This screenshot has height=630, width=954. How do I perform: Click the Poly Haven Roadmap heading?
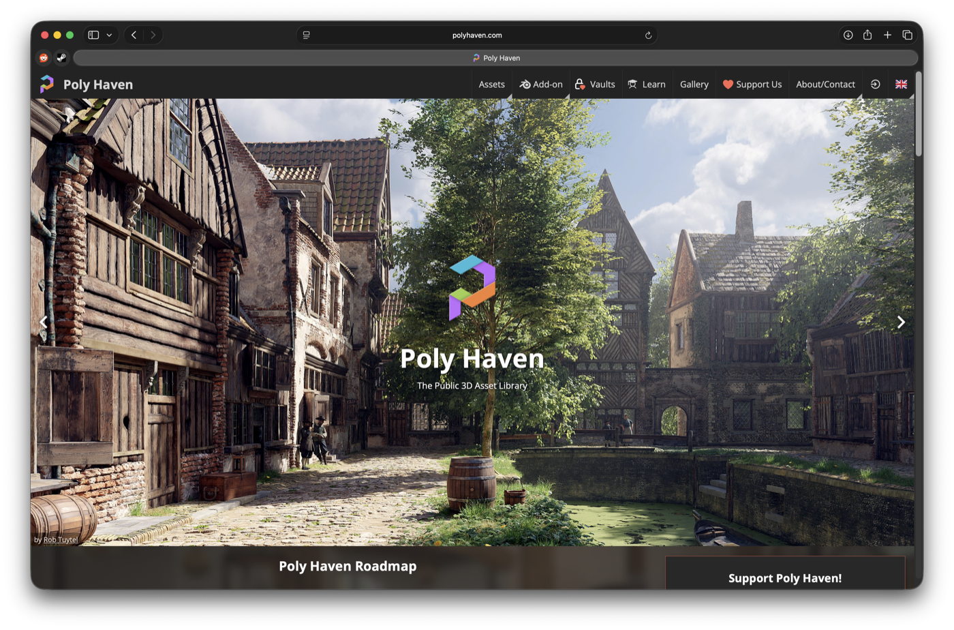tap(348, 566)
